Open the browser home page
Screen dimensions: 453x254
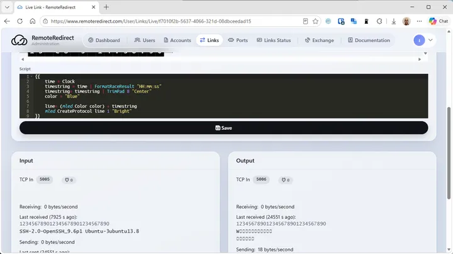32,21
